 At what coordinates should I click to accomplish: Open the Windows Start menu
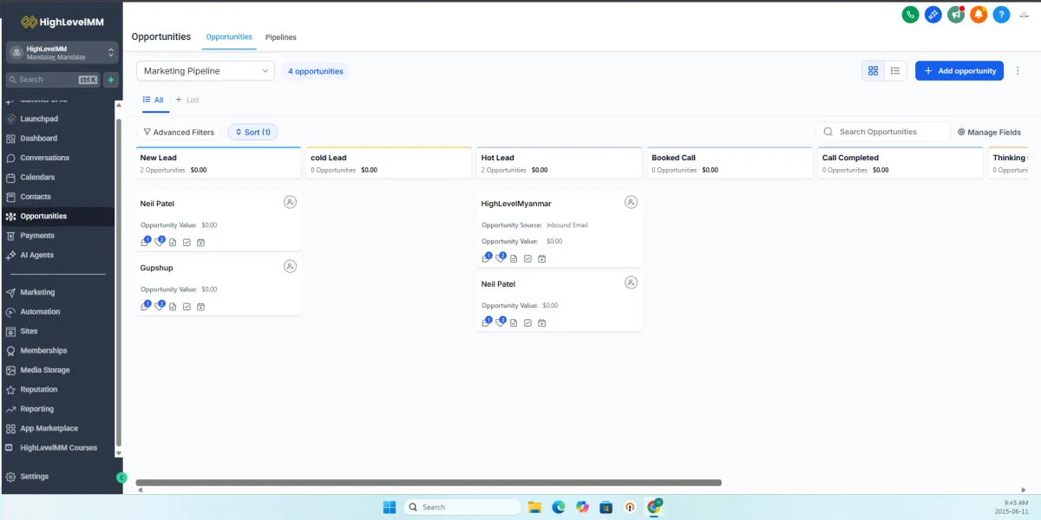[390, 507]
